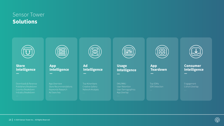This screenshot has width=224, height=126.
Task: Click the Store Recommendations text
Action: [60, 87]
